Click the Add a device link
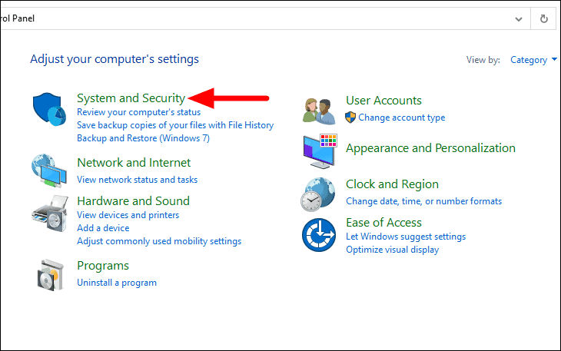 (x=103, y=228)
